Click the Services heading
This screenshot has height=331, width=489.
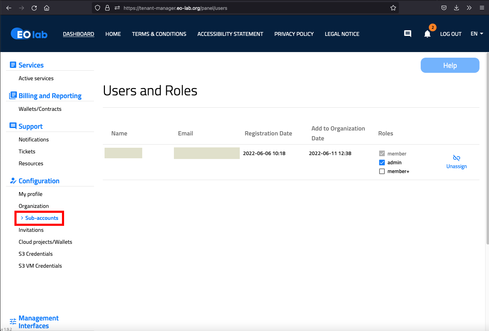click(31, 65)
